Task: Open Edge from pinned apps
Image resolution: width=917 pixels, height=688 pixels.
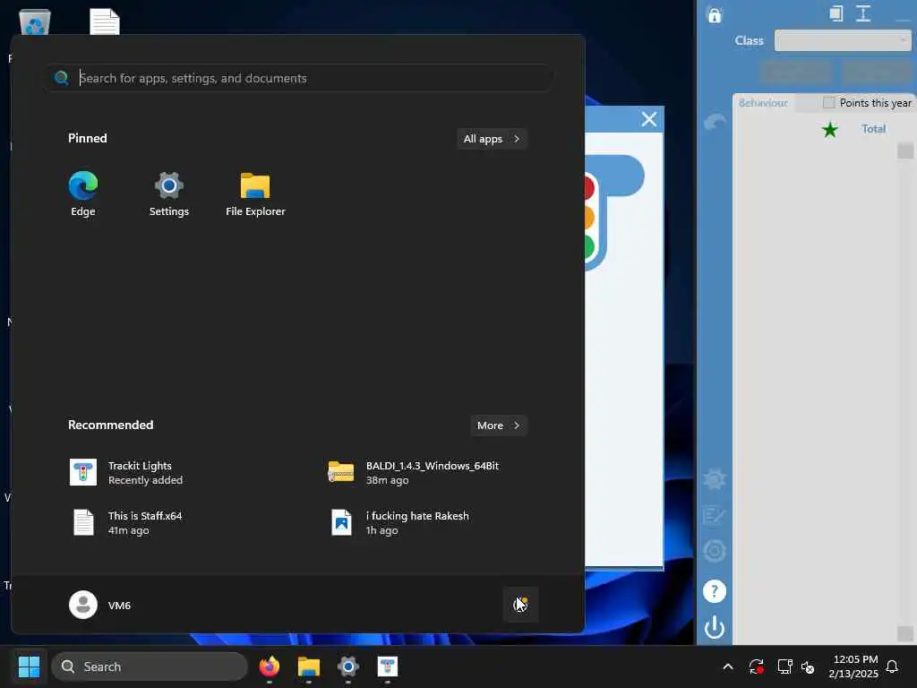Action: tap(83, 194)
